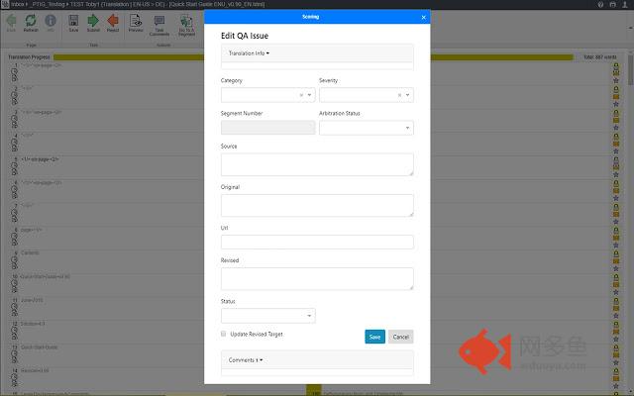This screenshot has height=396, width=634.
Task: Click the Translation Progress bar
Action: click(313, 57)
